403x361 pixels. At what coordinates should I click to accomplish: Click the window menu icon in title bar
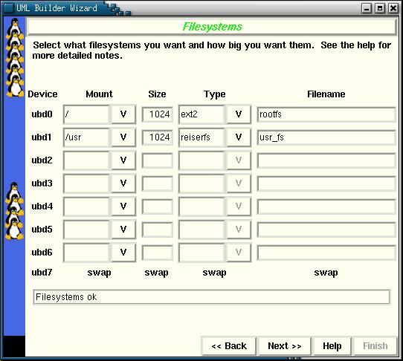(9, 8)
